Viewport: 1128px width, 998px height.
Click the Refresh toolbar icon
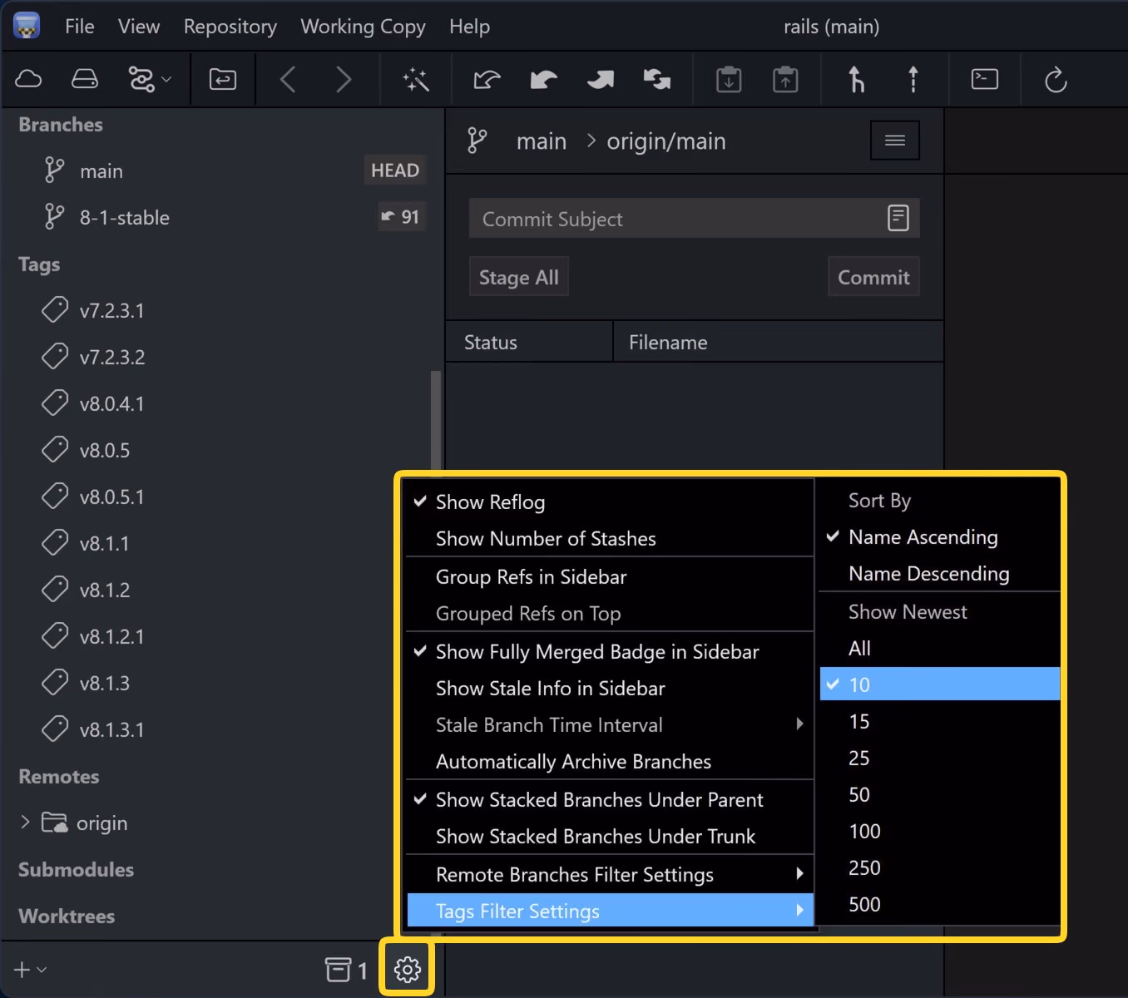point(1056,80)
